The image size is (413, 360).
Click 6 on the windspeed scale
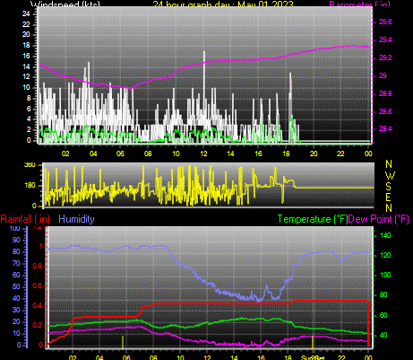click(29, 109)
